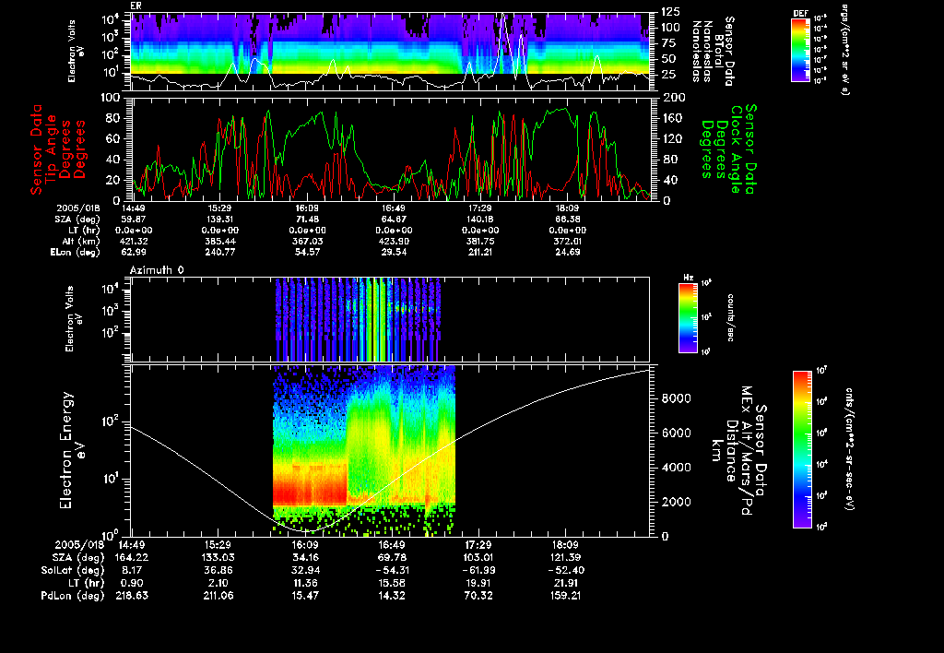Click PdLon value 70.32
Image resolution: width=944 pixels, height=653 pixels.
pos(478,596)
